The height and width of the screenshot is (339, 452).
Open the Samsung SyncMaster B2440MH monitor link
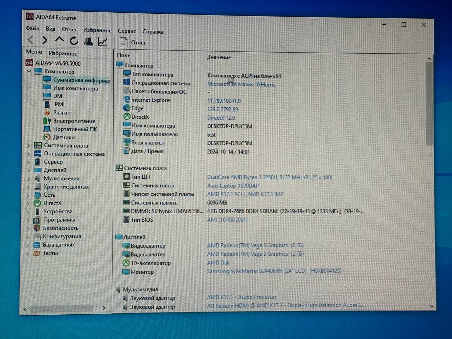(274, 271)
